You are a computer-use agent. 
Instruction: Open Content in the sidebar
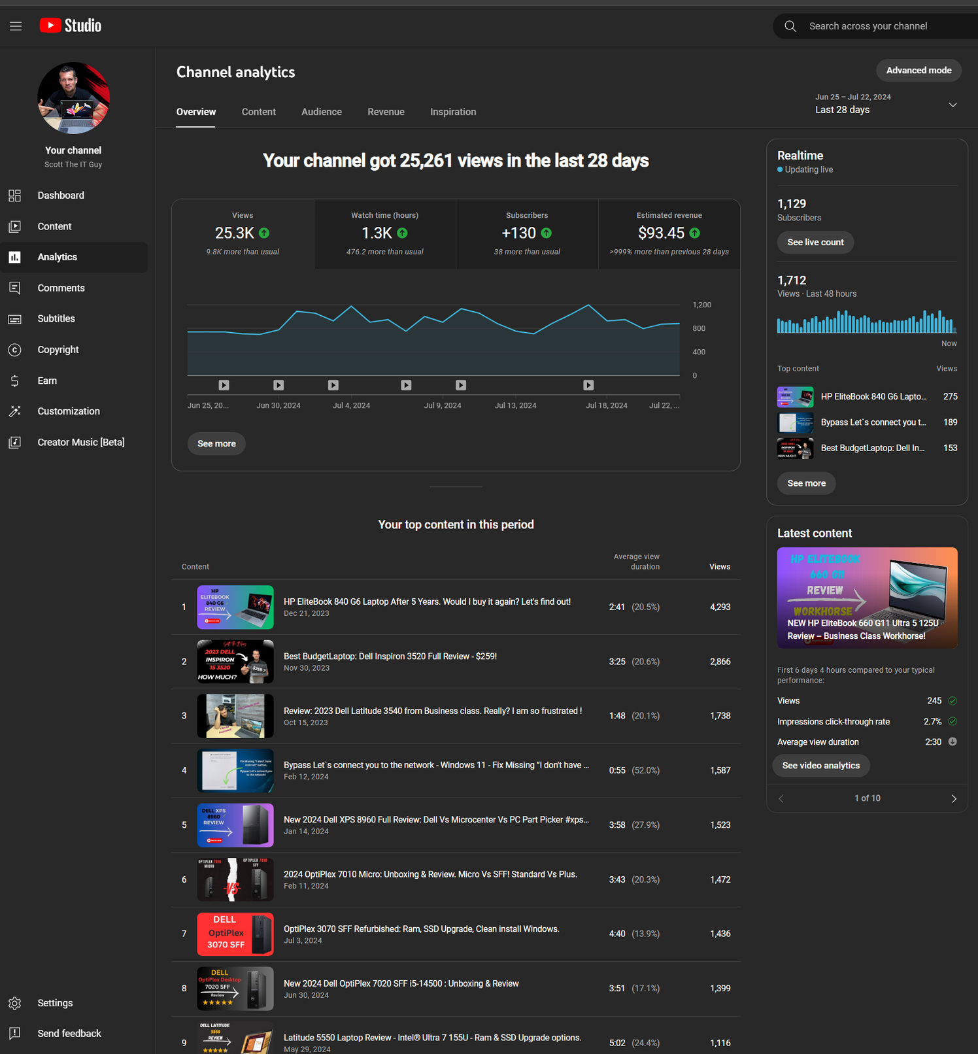[74, 226]
